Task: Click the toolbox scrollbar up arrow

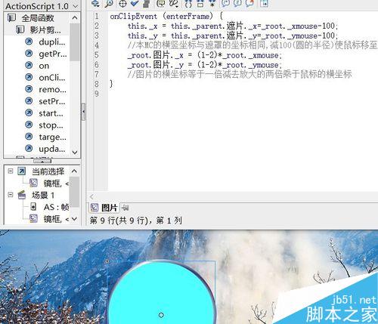Action: (75, 17)
